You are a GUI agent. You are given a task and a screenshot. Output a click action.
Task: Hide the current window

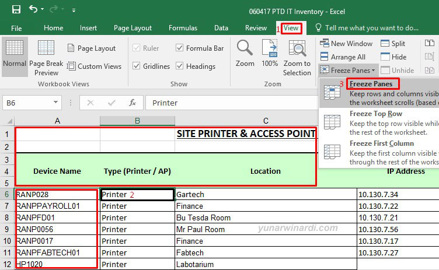393,57
